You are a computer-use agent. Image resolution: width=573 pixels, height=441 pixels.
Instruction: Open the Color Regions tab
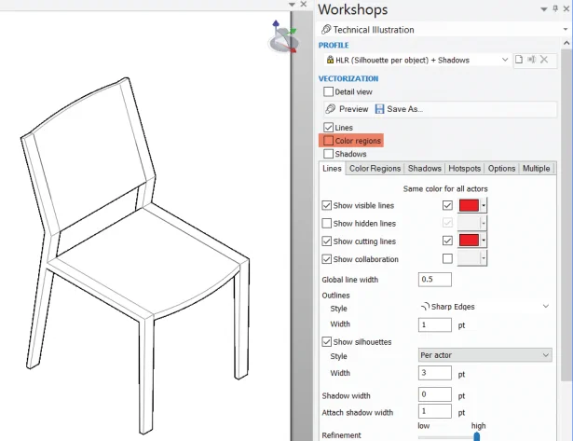[375, 169]
